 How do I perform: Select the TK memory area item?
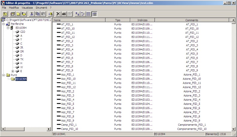(22, 59)
